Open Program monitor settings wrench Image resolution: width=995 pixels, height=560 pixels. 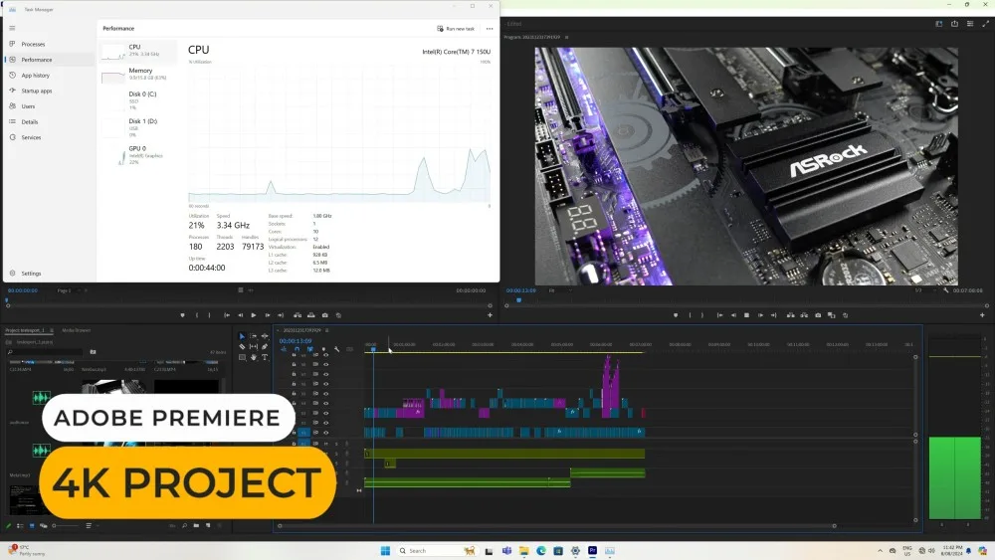(x=945, y=289)
